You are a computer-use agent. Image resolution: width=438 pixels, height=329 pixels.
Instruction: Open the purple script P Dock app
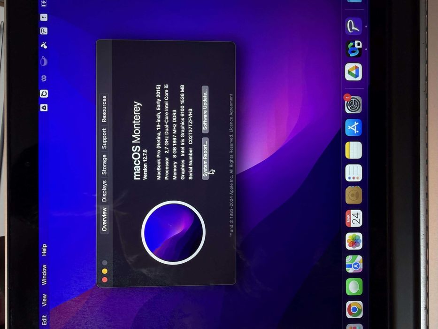pos(353,26)
